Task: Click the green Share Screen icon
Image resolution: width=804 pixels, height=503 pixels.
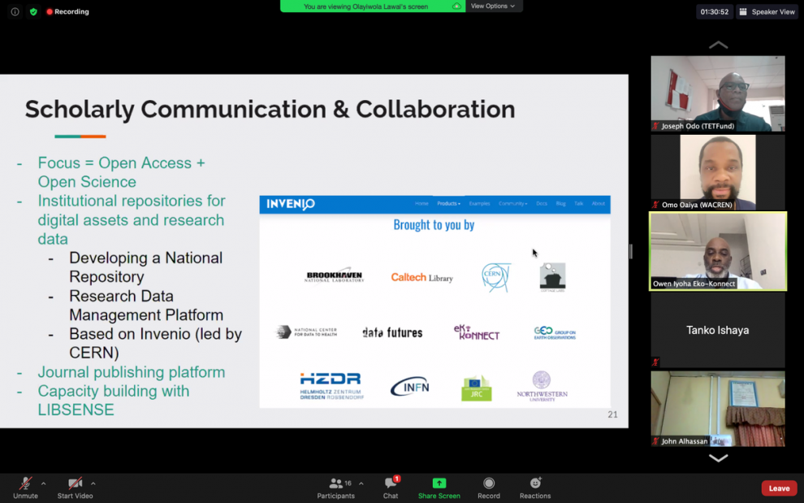Action: (439, 483)
